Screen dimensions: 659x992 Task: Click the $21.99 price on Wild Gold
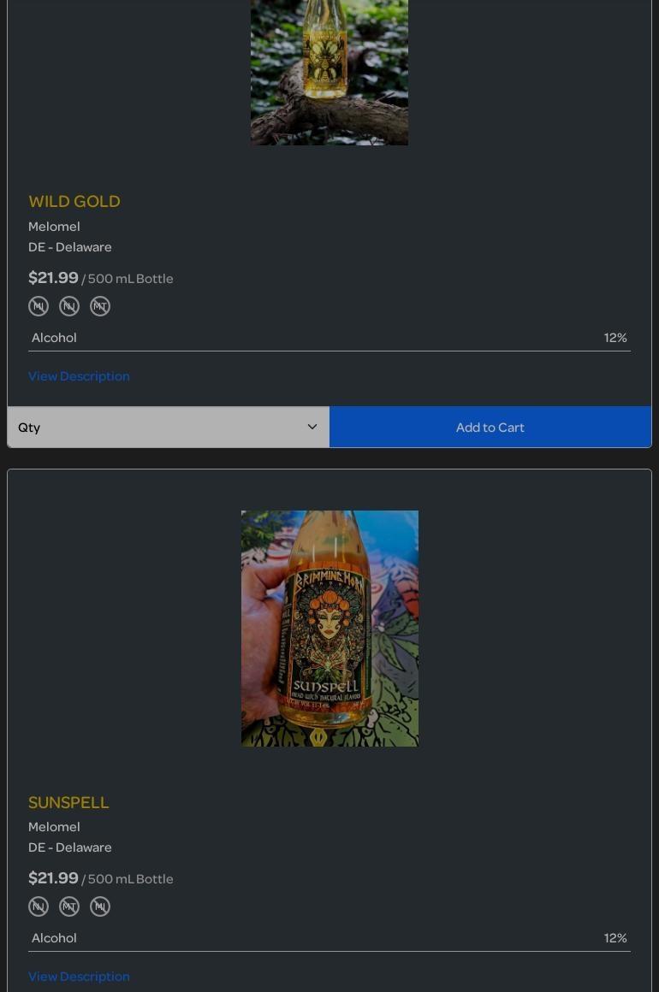[53, 278]
